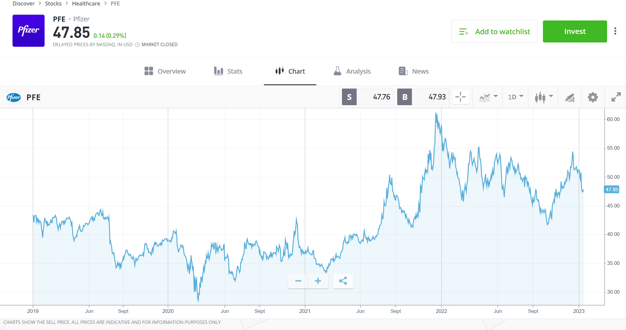Open the drawing tools pencil icon
Image resolution: width=626 pixels, height=330 pixels.
tap(570, 97)
